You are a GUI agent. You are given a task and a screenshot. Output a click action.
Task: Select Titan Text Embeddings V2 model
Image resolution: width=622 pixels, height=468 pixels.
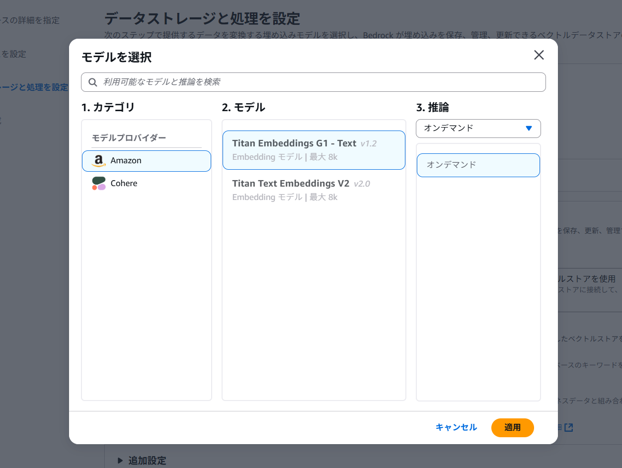(313, 190)
